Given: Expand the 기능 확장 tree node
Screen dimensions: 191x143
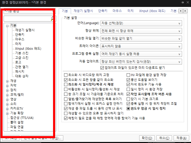Looking at the screenshot, I should click(x=7, y=114).
